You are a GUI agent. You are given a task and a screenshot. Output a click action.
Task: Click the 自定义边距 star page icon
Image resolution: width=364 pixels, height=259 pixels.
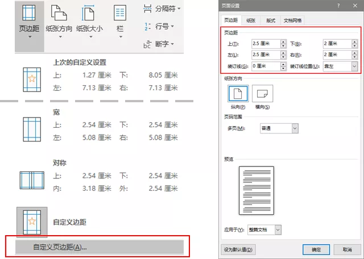(32, 222)
